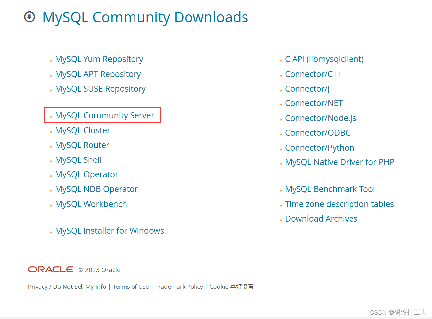Open the MySQL Benchmark Tool link
The image size is (432, 319).
pyautogui.click(x=330, y=189)
